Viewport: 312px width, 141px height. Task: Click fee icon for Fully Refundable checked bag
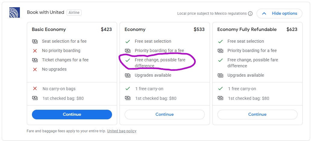point(220,98)
